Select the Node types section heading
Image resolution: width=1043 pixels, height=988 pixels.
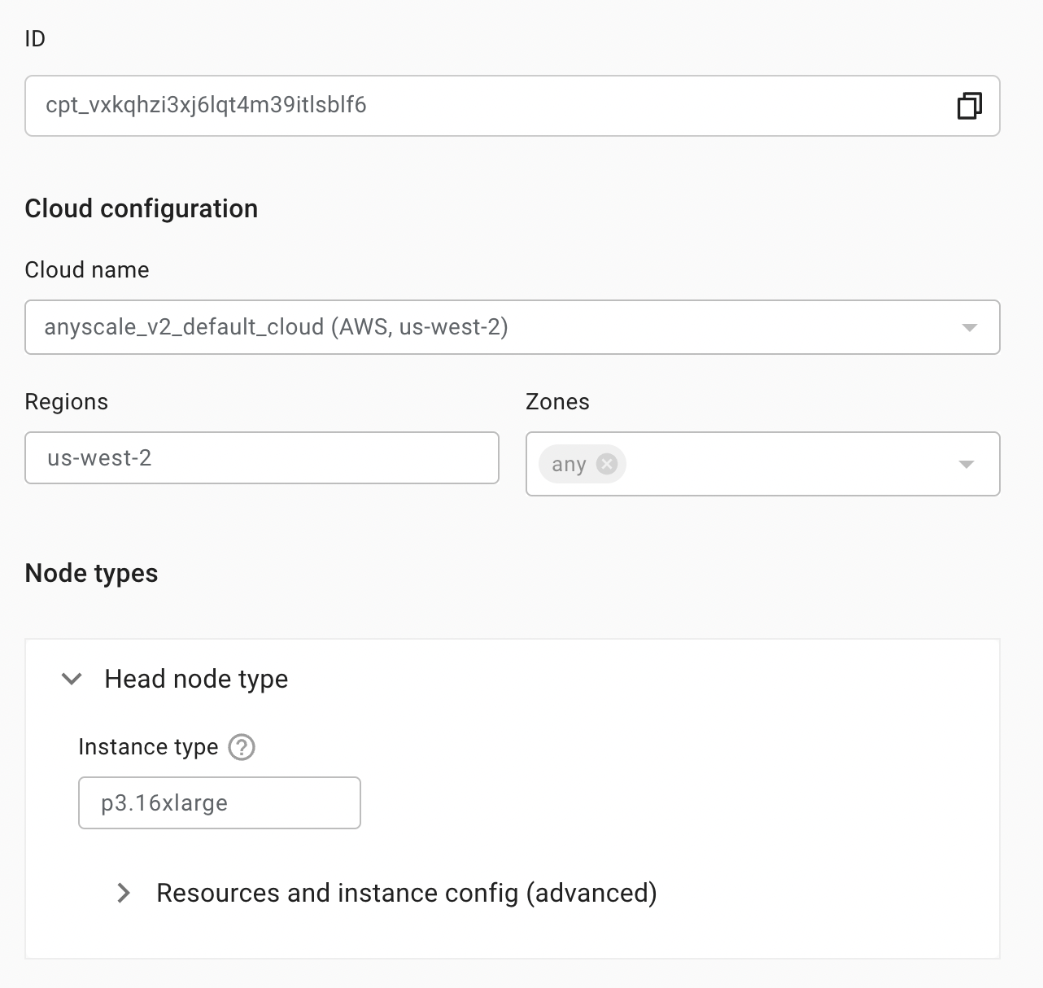91,573
